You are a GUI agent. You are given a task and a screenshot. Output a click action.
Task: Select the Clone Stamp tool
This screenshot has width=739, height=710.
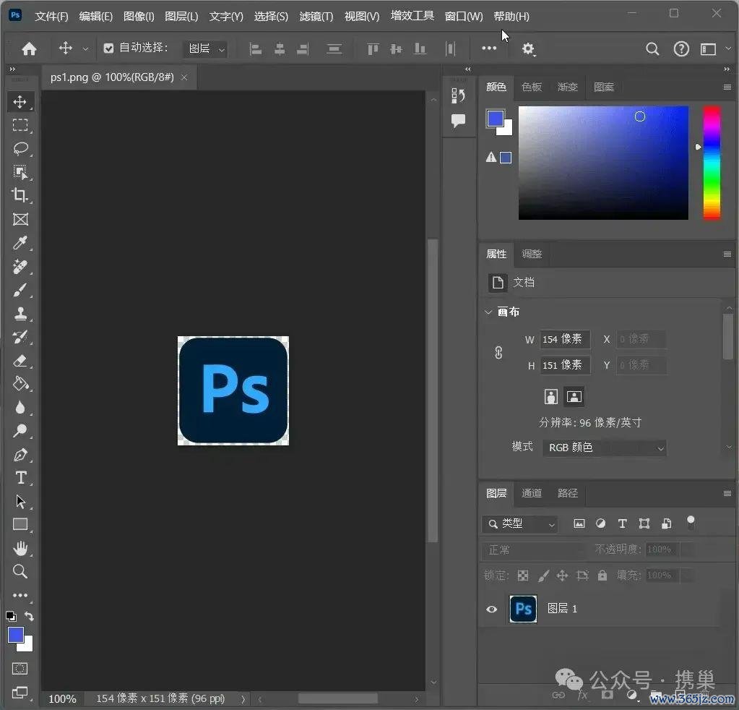click(x=20, y=313)
